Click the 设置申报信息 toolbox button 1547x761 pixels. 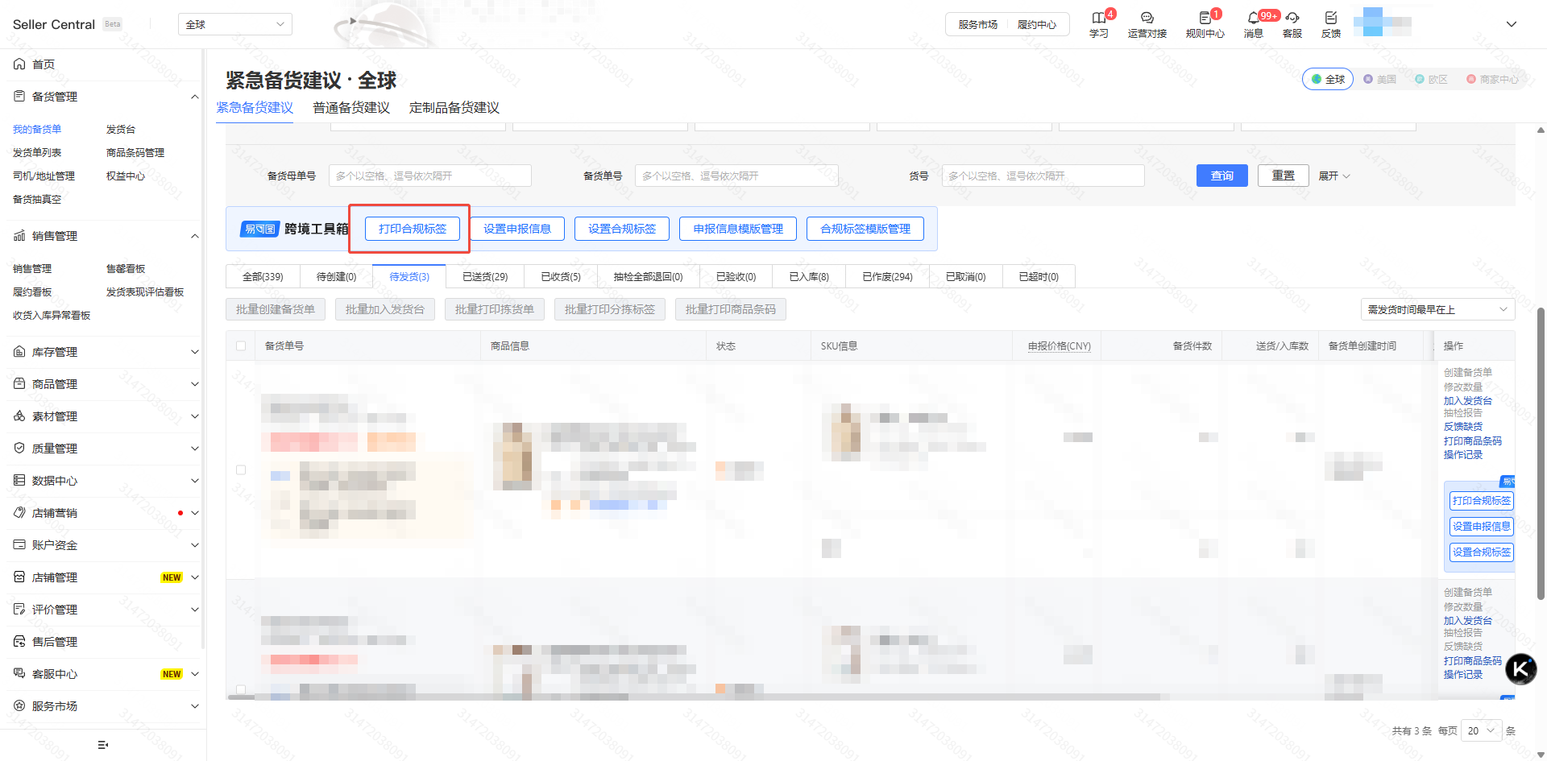(517, 229)
